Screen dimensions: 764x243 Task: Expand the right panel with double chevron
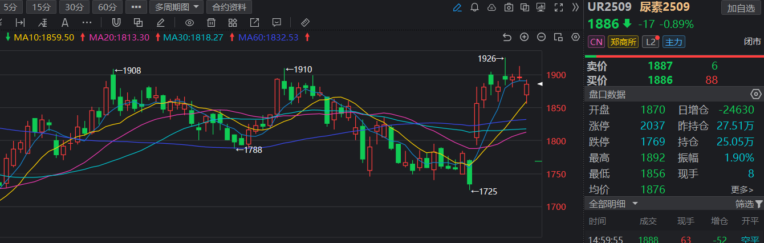575,7
